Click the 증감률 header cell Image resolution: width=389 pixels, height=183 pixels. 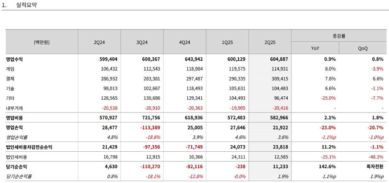339,36
